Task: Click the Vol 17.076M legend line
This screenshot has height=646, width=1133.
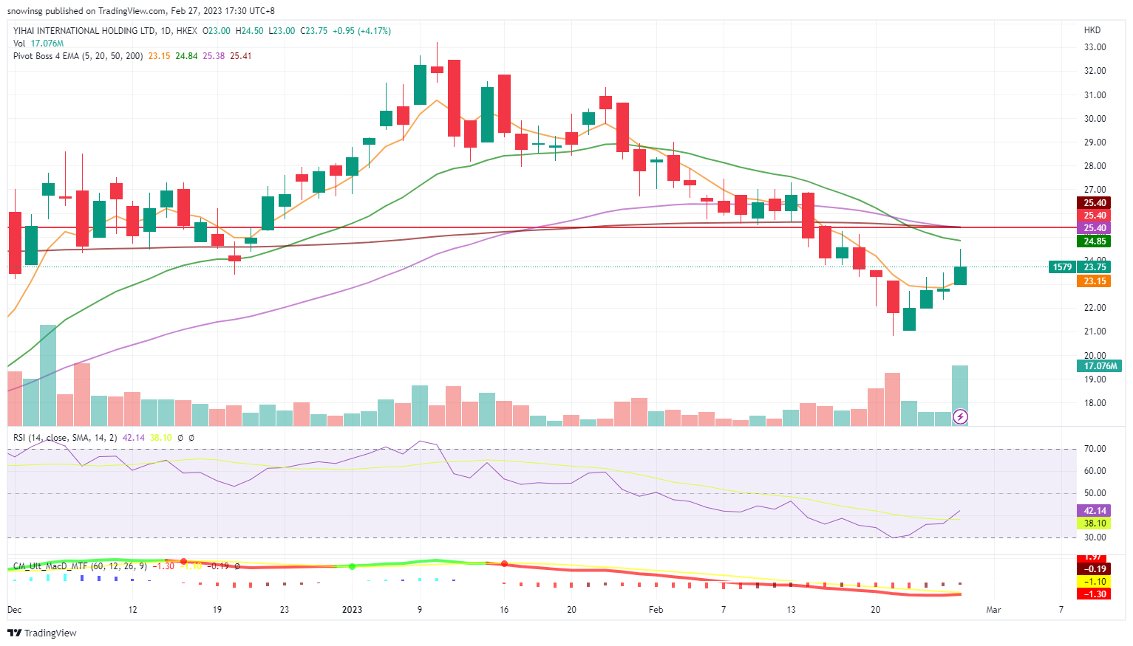Action: click(38, 44)
